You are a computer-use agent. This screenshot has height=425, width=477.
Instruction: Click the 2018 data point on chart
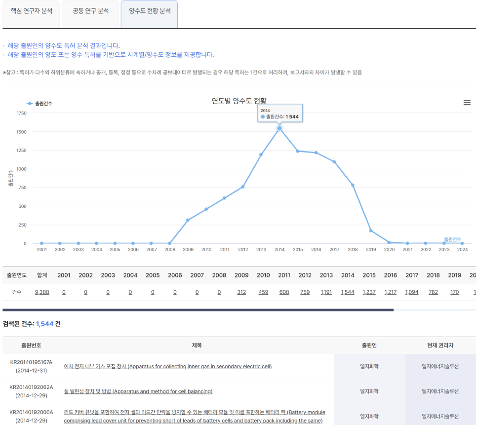pos(353,185)
